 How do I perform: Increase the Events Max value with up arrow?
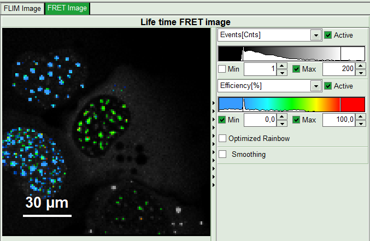click(x=361, y=66)
